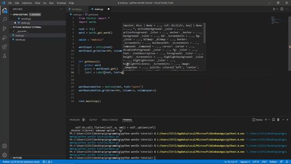Open the View menu
The height and width of the screenshot is (164, 291).
point(37,3)
